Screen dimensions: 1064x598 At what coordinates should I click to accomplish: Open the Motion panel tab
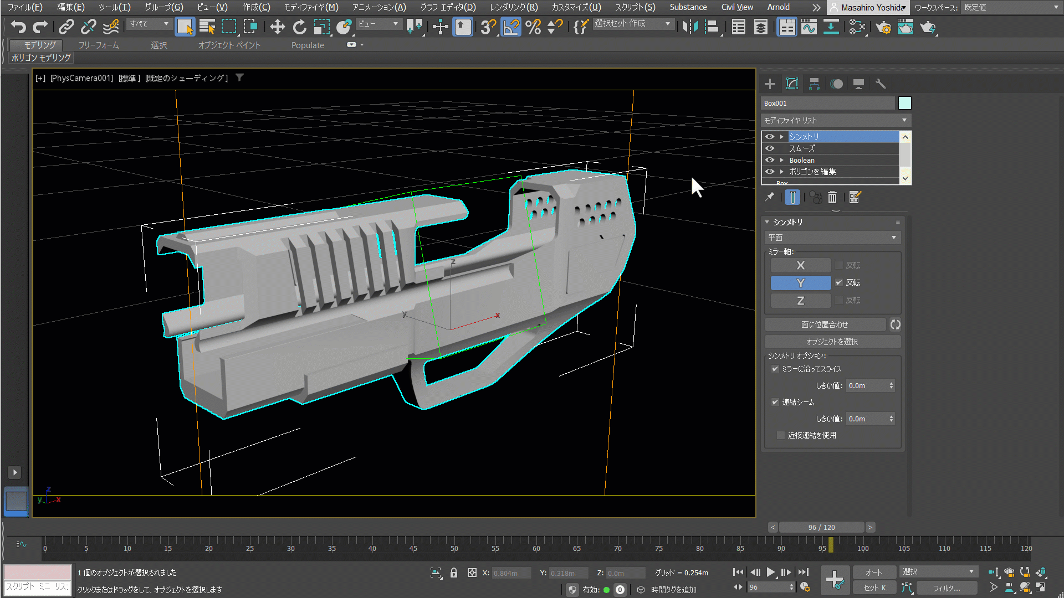coord(837,84)
